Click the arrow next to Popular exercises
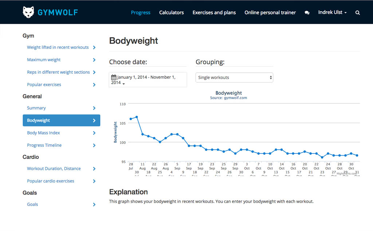Screen dimensions: 373x231 coord(94,85)
